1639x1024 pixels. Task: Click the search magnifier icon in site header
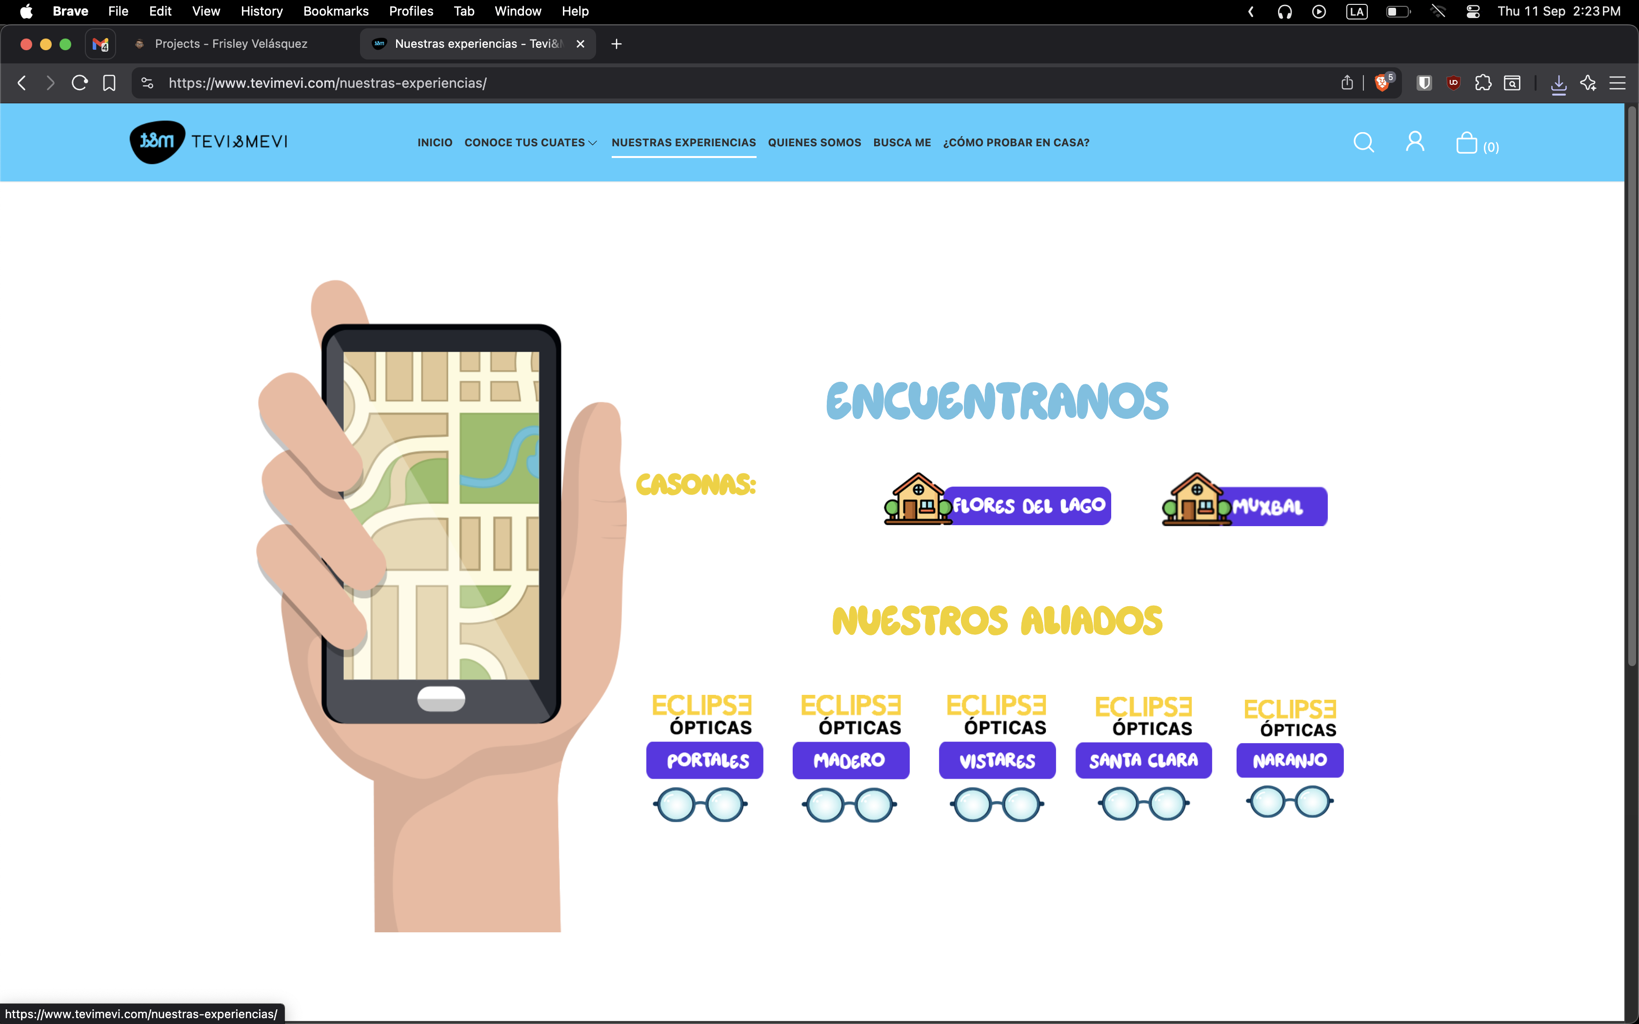(1363, 142)
